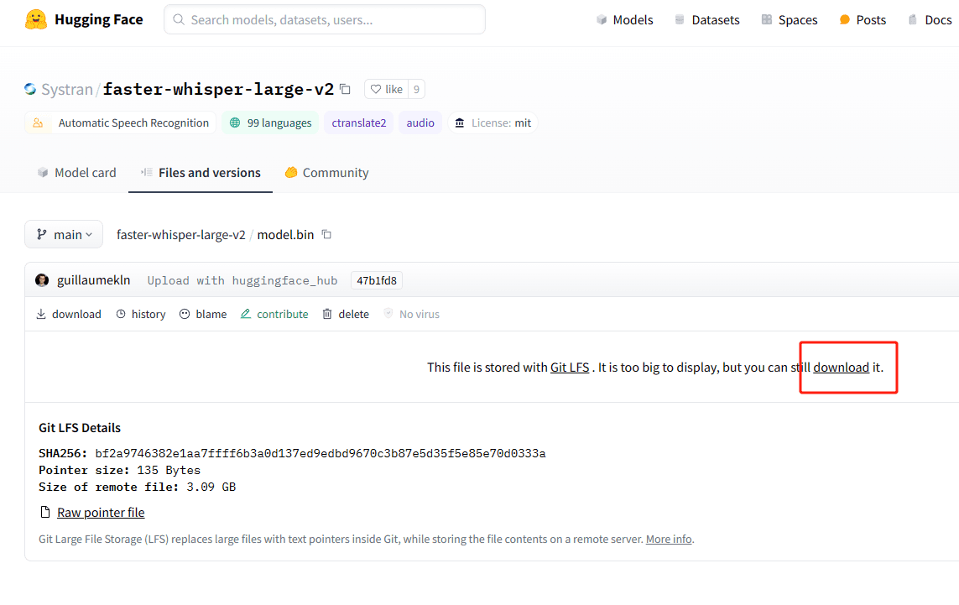Click the commit hash 47b1fd8

point(376,279)
